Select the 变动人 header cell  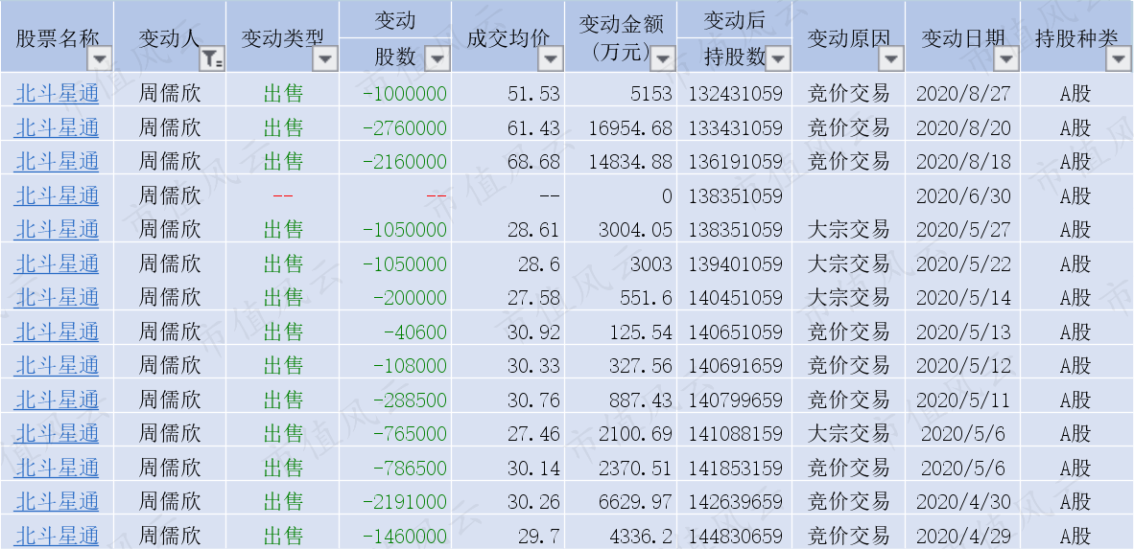point(170,36)
